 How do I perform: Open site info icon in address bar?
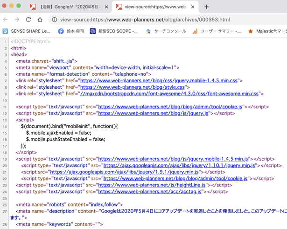pos(55,20)
